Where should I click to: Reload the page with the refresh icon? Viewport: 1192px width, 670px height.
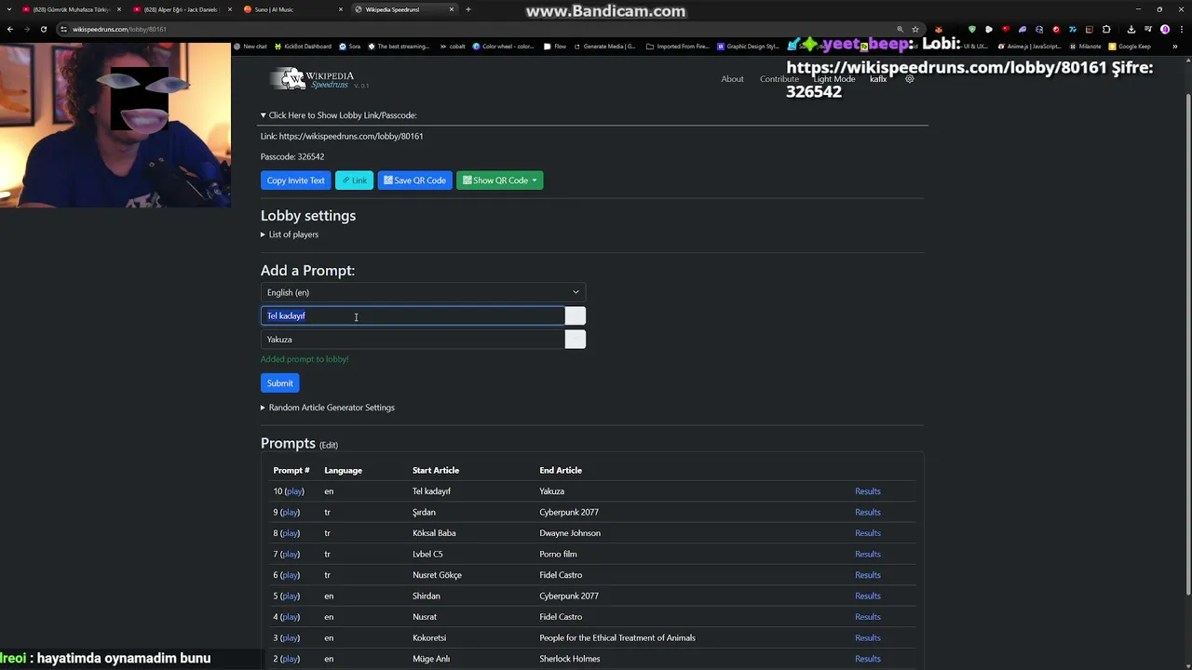(43, 29)
